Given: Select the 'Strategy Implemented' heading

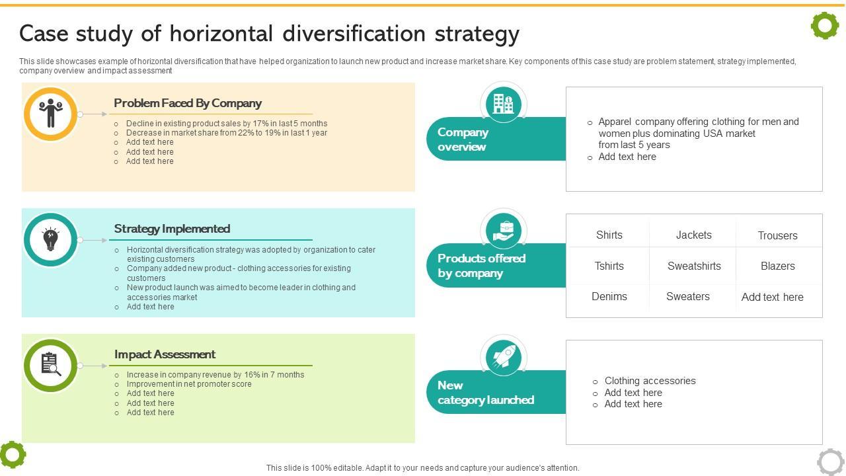Looking at the screenshot, I should tap(172, 229).
